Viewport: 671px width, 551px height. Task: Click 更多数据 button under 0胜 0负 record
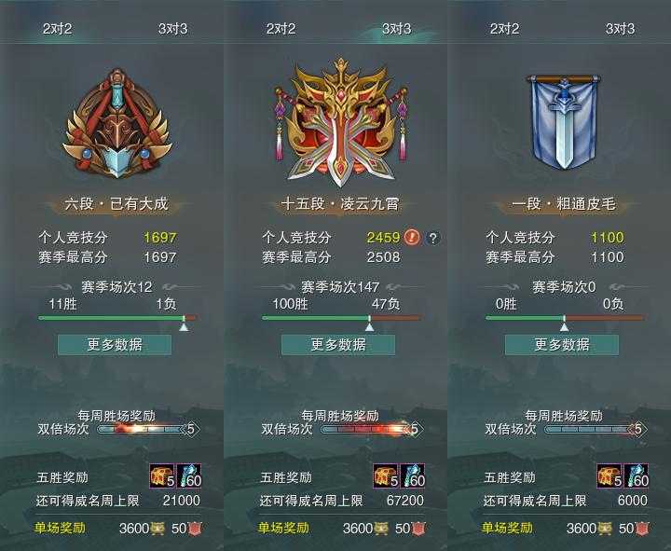tap(562, 345)
